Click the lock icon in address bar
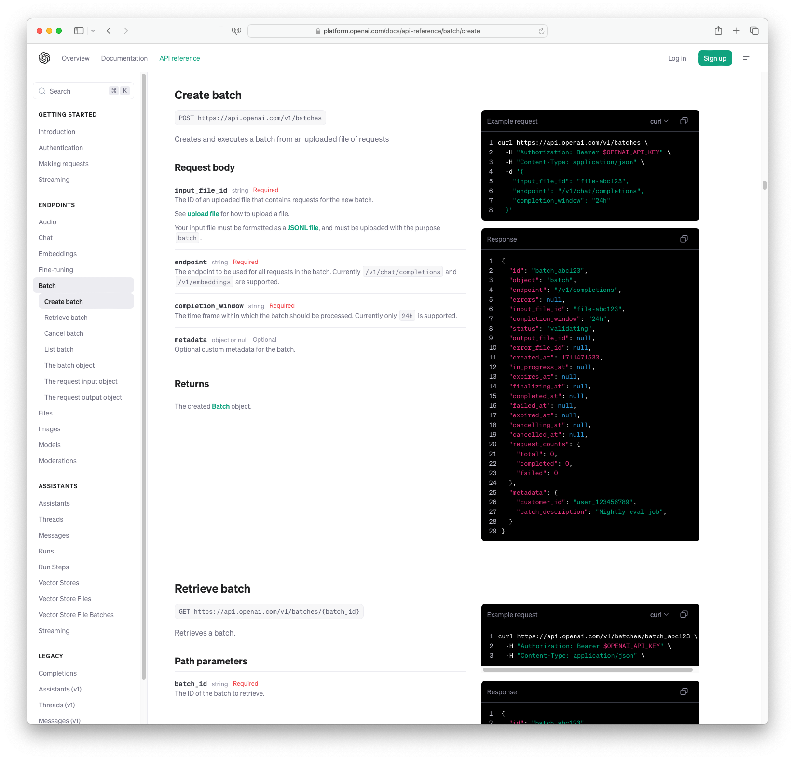Image resolution: width=795 pixels, height=760 pixels. (x=318, y=31)
